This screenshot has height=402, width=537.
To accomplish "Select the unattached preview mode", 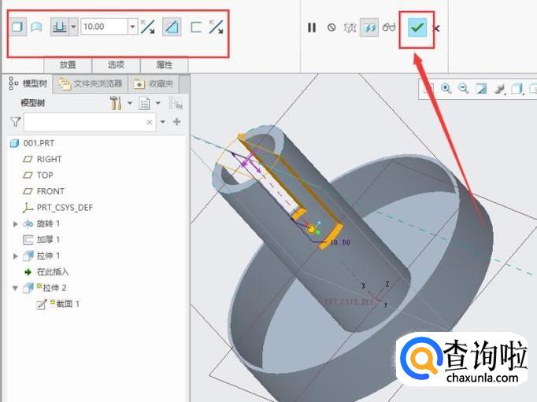I will (x=350, y=28).
